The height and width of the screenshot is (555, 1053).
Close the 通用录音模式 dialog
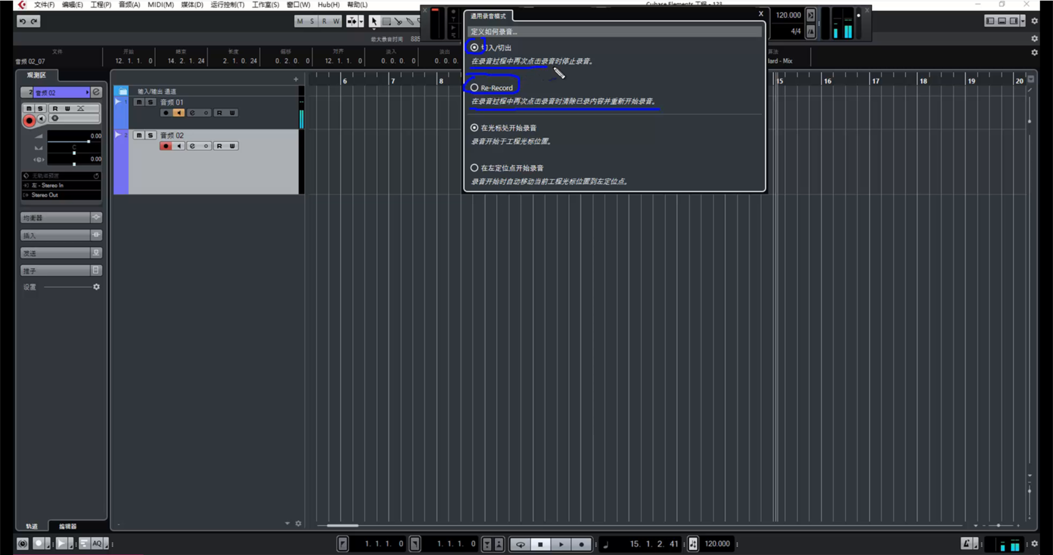tap(761, 14)
